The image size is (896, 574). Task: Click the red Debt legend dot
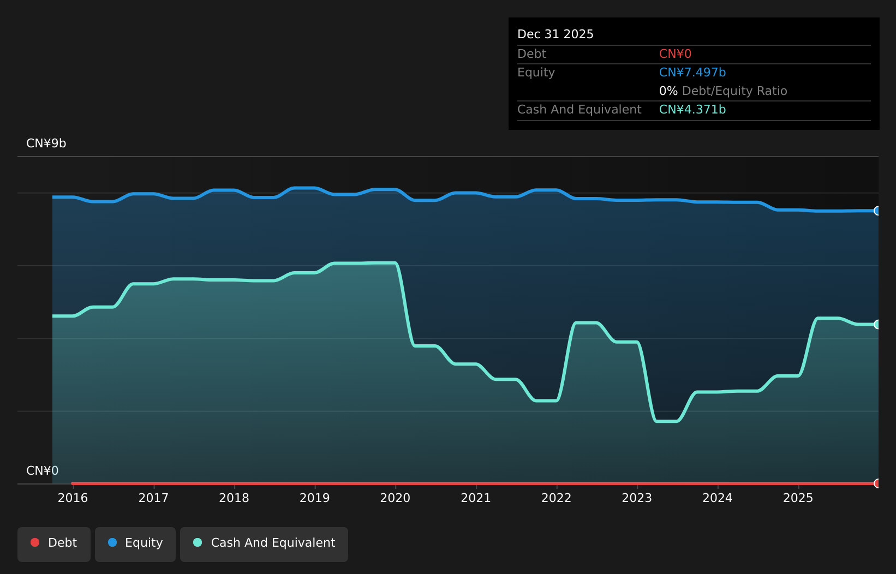(35, 542)
